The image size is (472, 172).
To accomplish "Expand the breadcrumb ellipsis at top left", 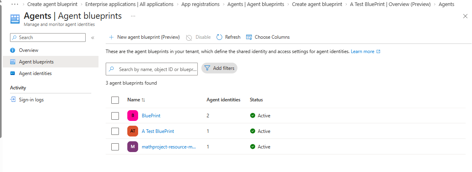I will pos(15,4).
